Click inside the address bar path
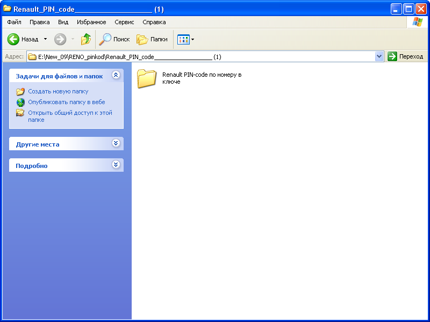 pyautogui.click(x=206, y=57)
